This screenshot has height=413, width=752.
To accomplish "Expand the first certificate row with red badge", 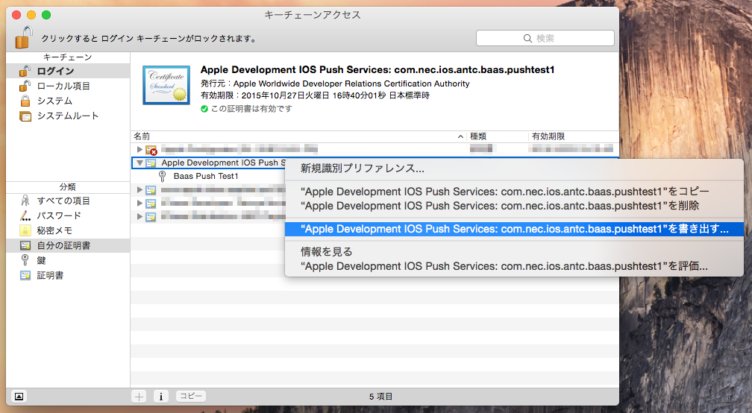I will point(140,150).
